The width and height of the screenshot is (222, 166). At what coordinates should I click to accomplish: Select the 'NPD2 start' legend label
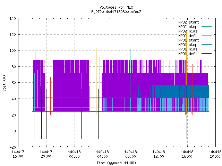pyautogui.click(x=189, y=22)
